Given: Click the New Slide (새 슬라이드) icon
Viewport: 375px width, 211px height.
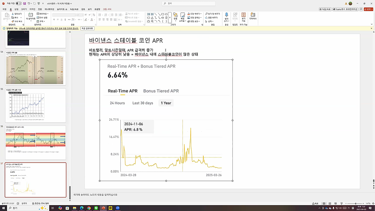Looking at the screenshot, I should (30, 15).
